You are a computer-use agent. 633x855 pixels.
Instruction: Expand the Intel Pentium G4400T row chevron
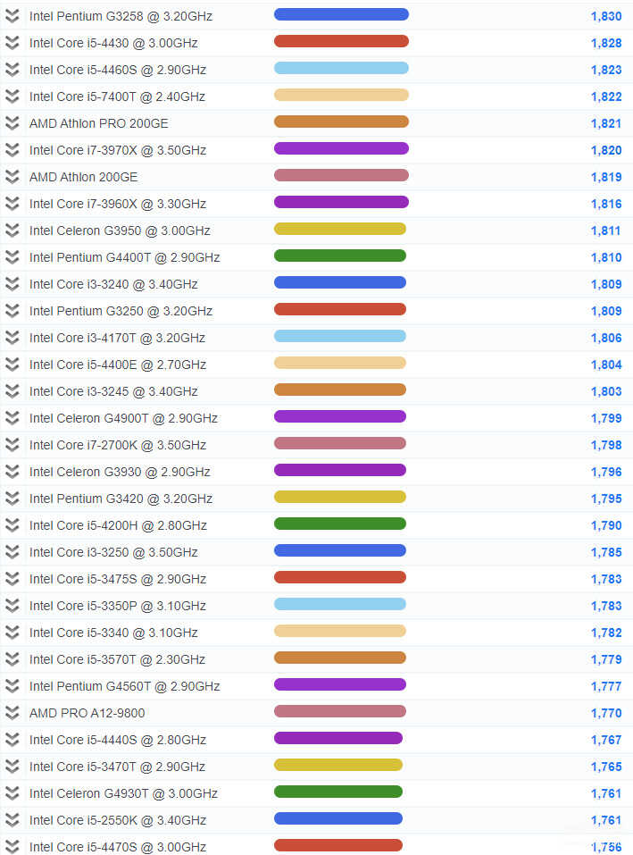point(12,256)
